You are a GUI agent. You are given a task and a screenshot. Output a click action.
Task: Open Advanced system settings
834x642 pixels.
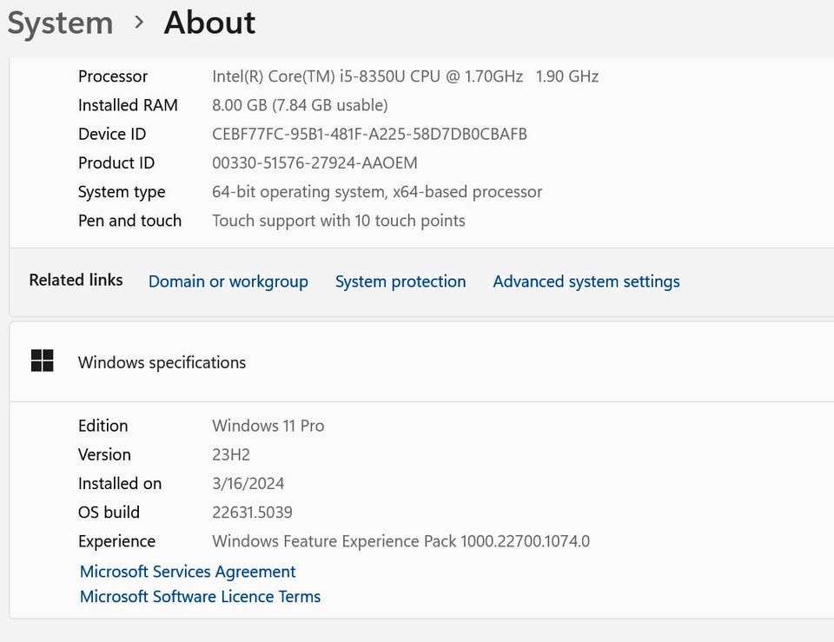tap(586, 281)
